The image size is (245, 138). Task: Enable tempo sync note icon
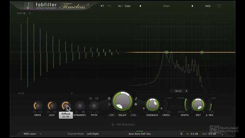tap(136, 99)
